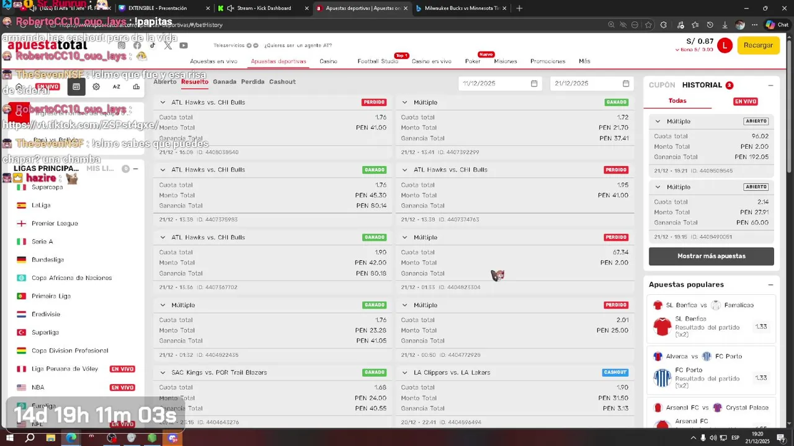
Task: Open new browser tab plus button
Action: coord(519,8)
